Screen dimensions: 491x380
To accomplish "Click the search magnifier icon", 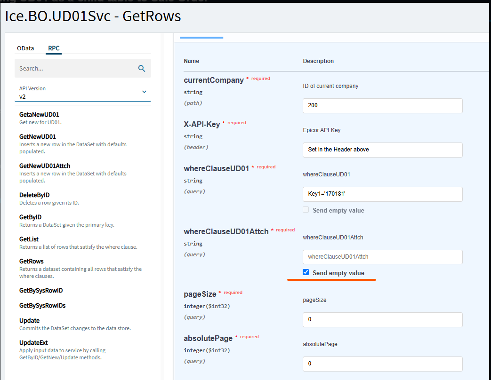I will coord(142,69).
